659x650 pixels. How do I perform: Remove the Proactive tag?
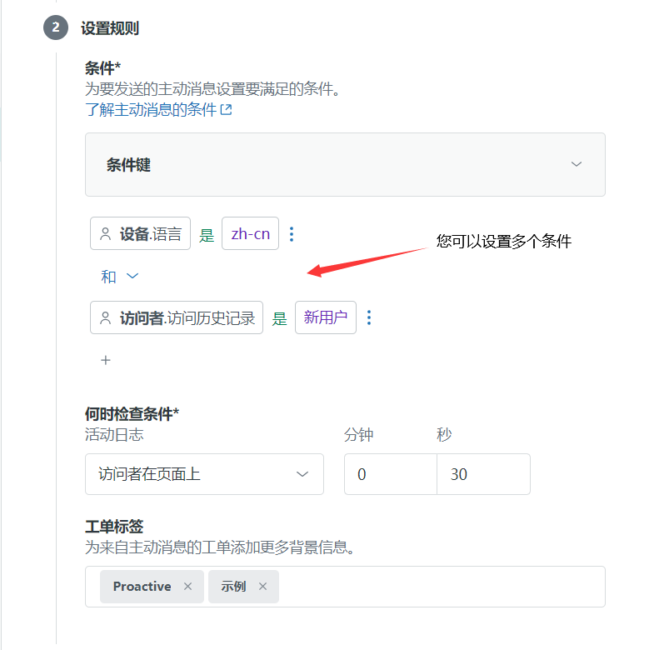pyautogui.click(x=187, y=586)
